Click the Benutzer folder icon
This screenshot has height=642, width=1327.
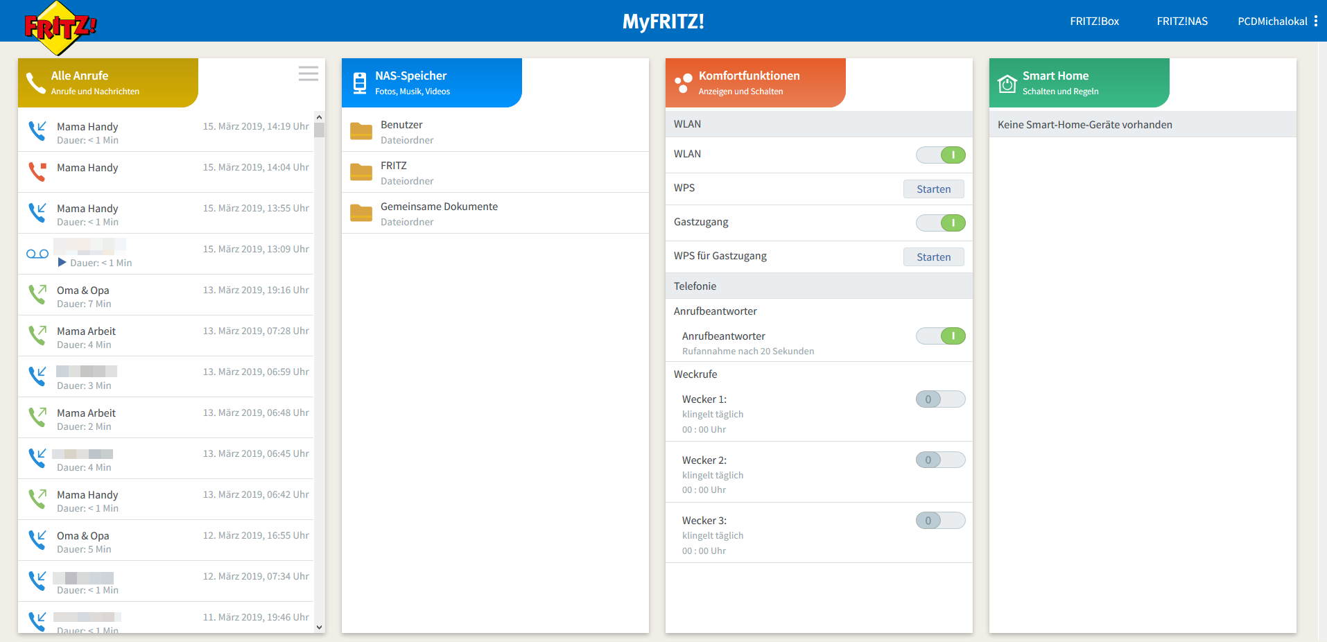tap(361, 131)
